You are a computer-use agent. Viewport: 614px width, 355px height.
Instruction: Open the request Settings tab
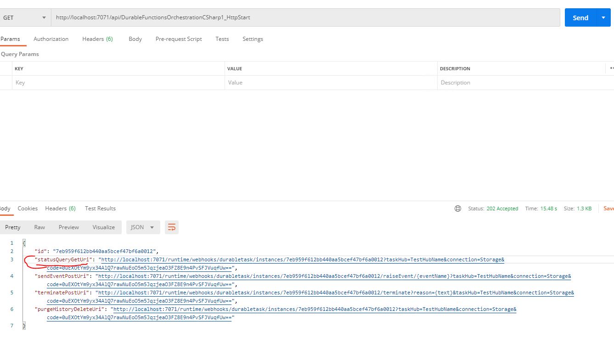coord(253,39)
